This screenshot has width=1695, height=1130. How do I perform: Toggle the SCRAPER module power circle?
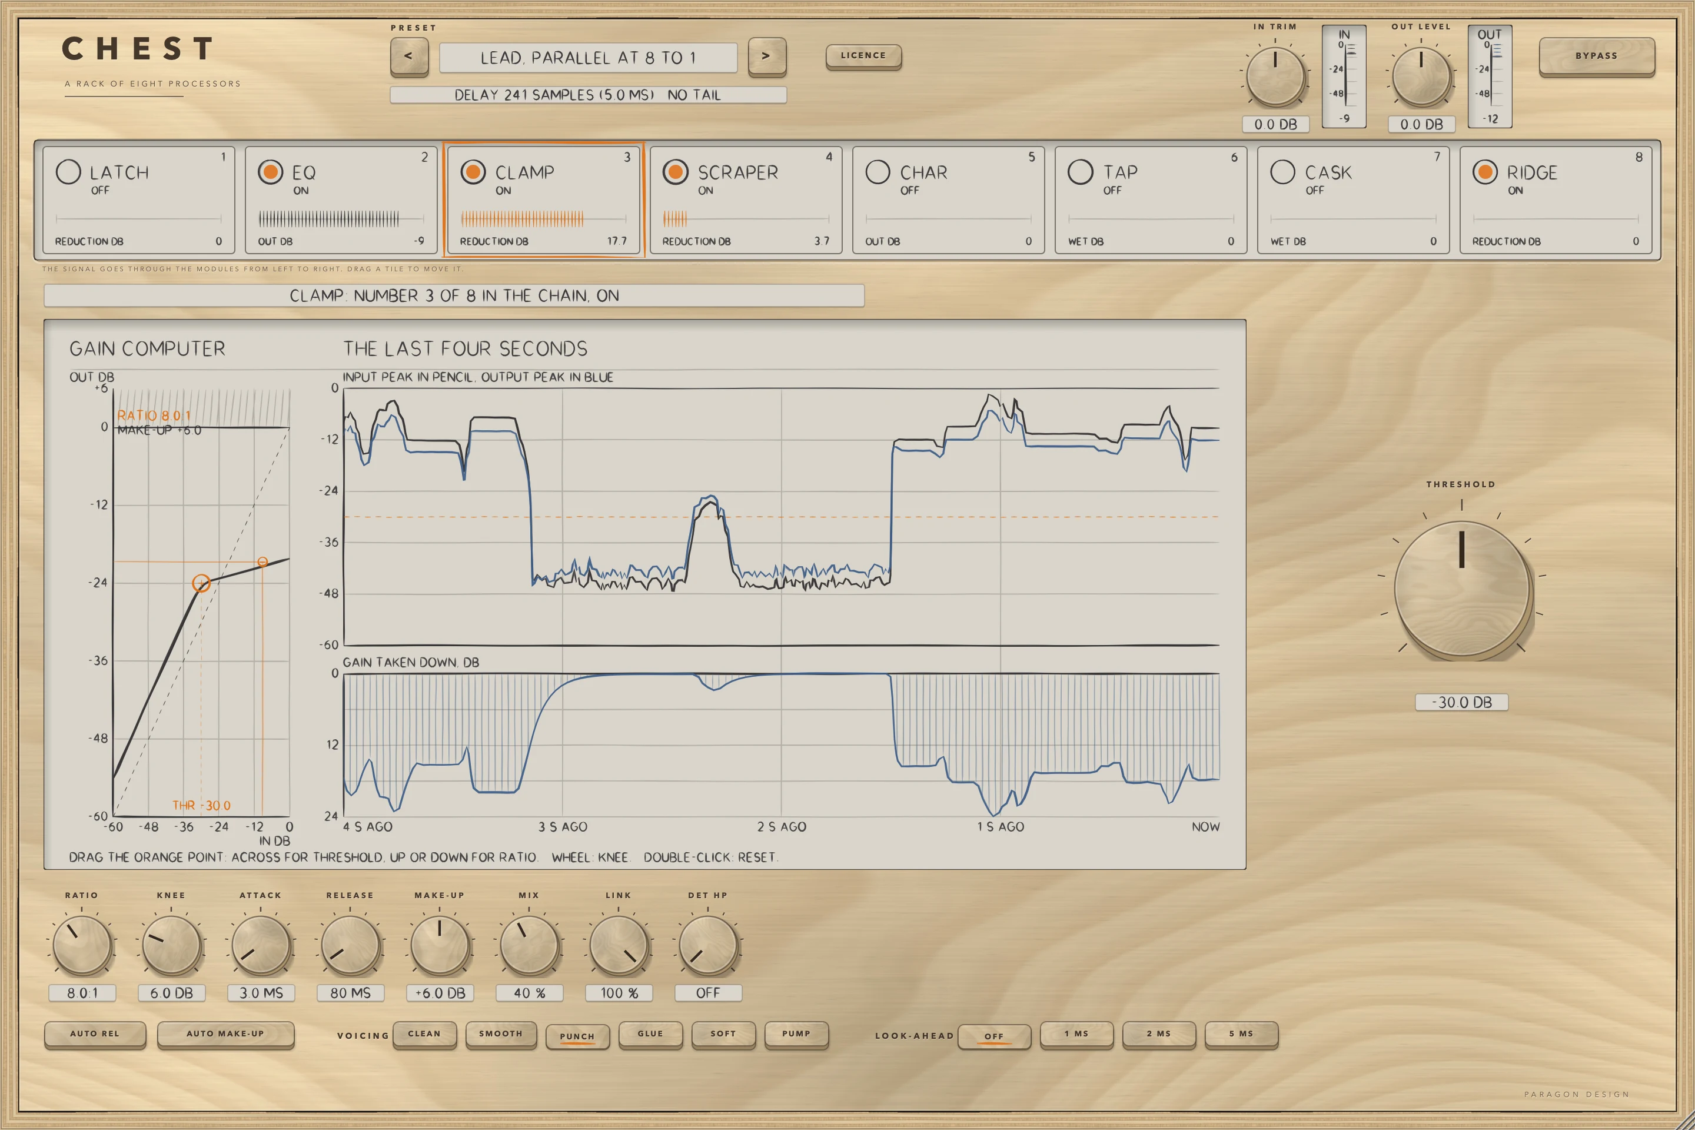(x=676, y=171)
